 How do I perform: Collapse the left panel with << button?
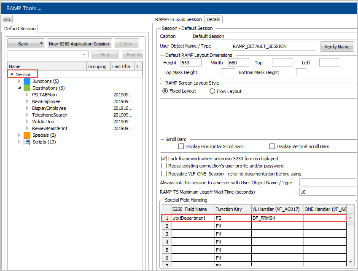tap(7, 19)
